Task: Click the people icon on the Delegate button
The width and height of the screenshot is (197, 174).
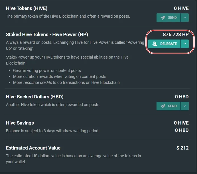Action: click(155, 44)
